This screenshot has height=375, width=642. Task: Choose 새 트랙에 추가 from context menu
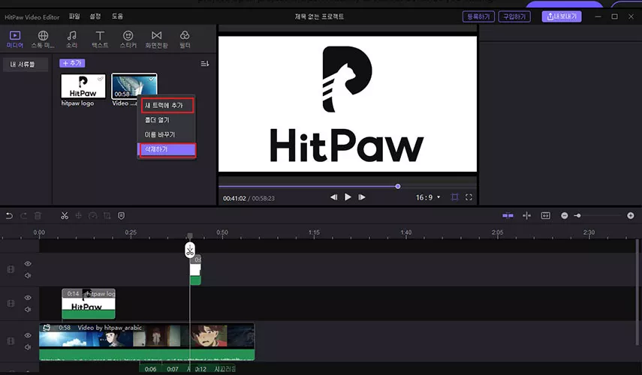(x=167, y=106)
